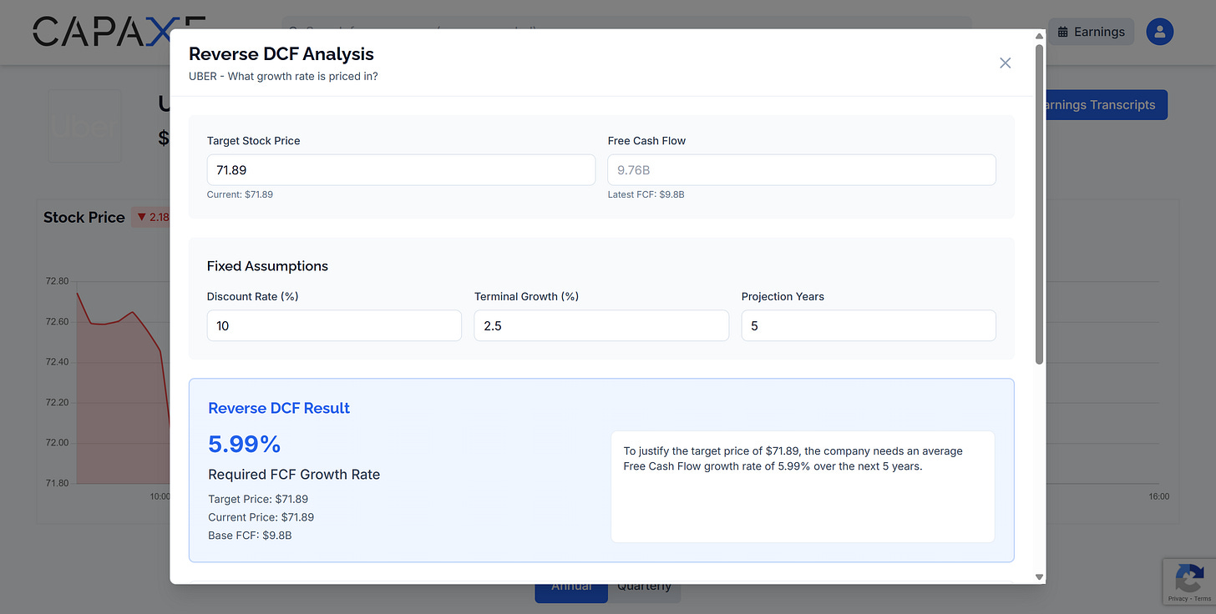
Task: Click the result explanation text box
Action: (x=803, y=486)
